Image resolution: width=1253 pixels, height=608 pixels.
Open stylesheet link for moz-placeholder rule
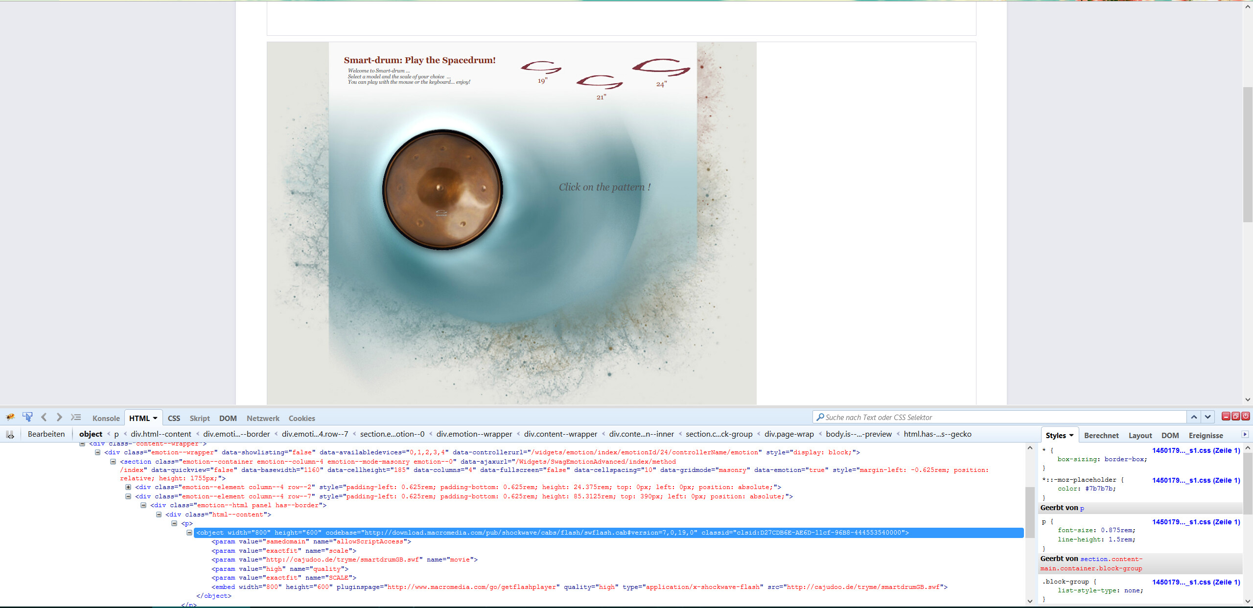[1196, 480]
